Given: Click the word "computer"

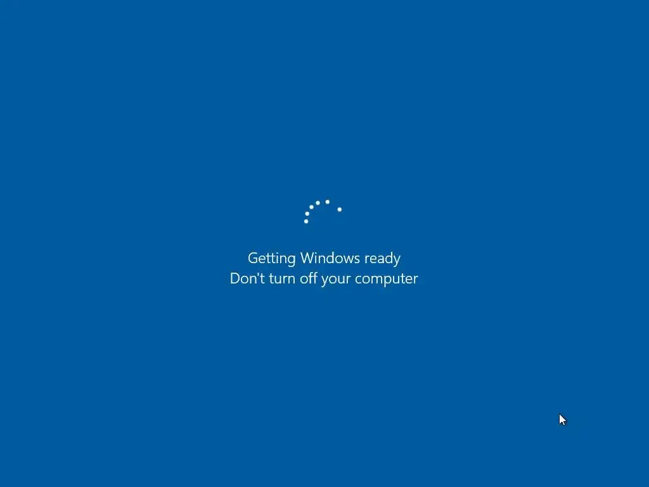Looking at the screenshot, I should 386,280.
